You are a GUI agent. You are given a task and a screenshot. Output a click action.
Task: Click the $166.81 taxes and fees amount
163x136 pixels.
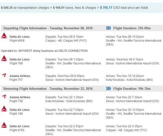pyautogui.click(x=59, y=8)
